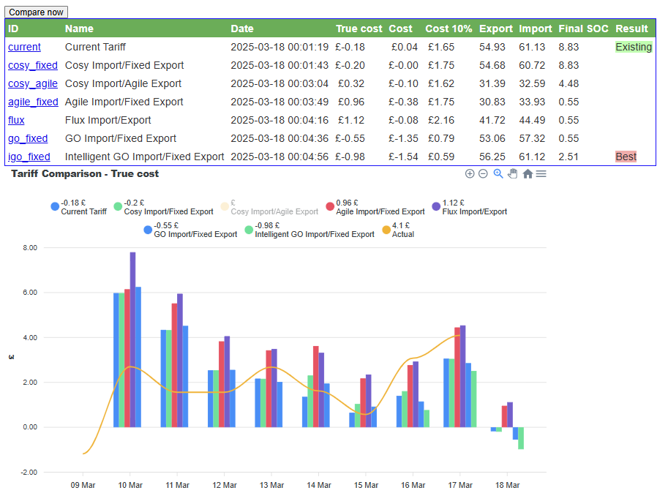Click the Intelligent GO Import/Fixed Export name cell
The image size is (668, 504).
pos(144,157)
